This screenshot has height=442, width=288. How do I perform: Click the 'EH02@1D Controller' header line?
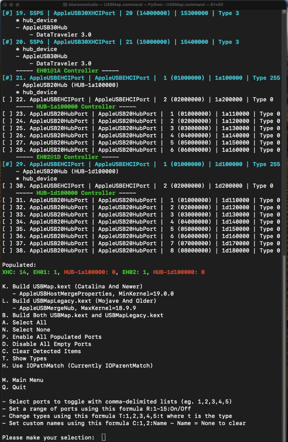67,157
